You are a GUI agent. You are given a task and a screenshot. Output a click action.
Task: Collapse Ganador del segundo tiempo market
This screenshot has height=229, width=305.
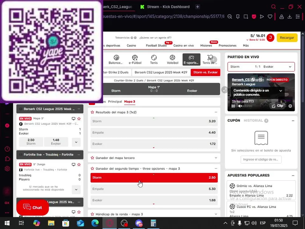pos(216,169)
